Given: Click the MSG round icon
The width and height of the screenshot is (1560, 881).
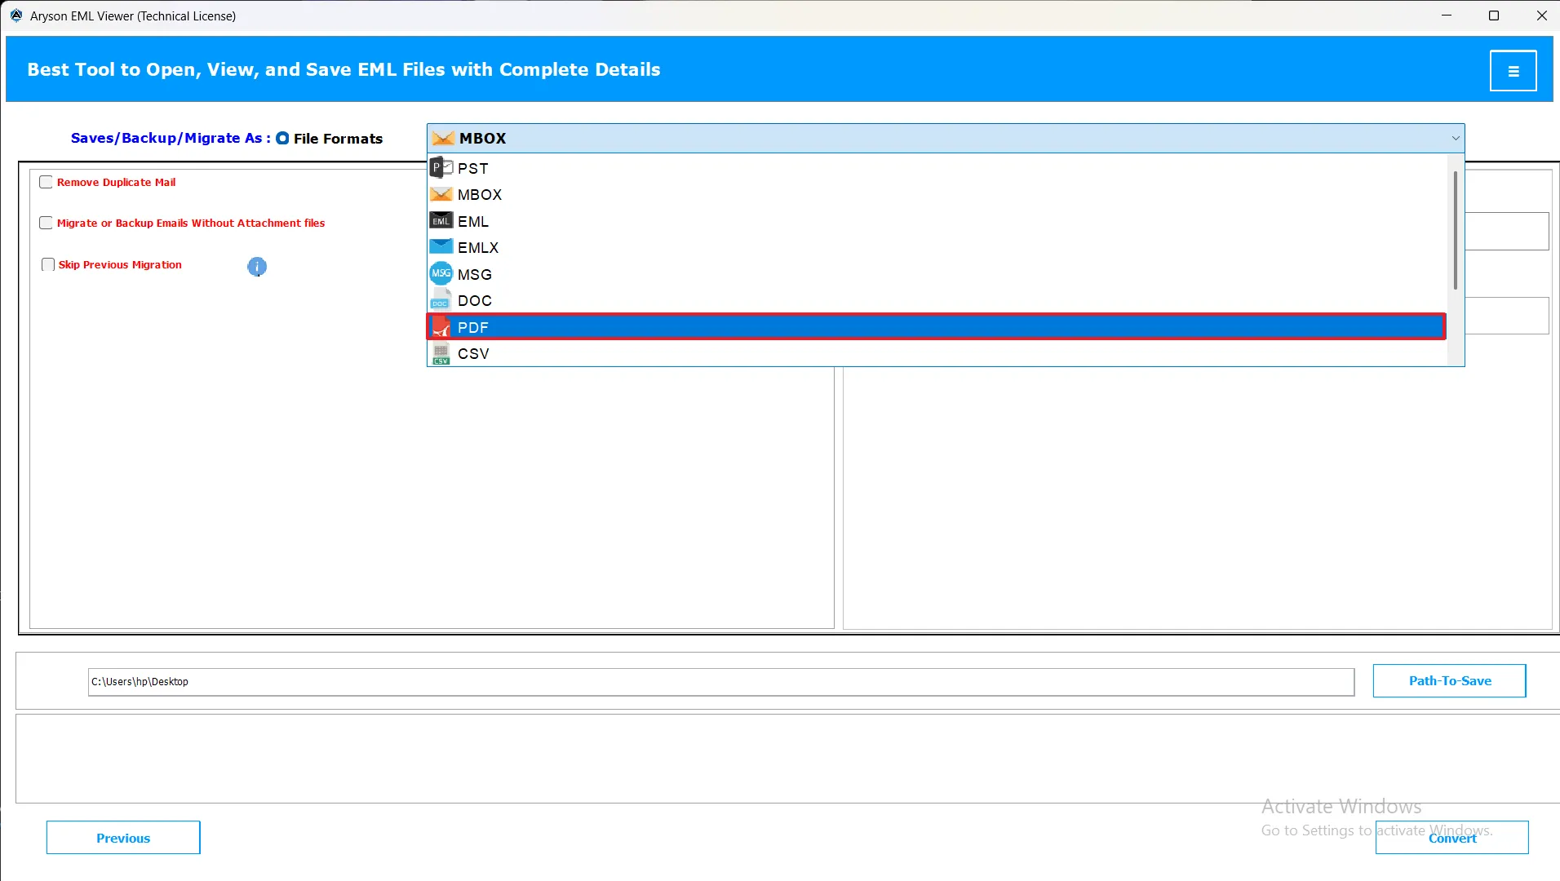Looking at the screenshot, I should (x=441, y=274).
